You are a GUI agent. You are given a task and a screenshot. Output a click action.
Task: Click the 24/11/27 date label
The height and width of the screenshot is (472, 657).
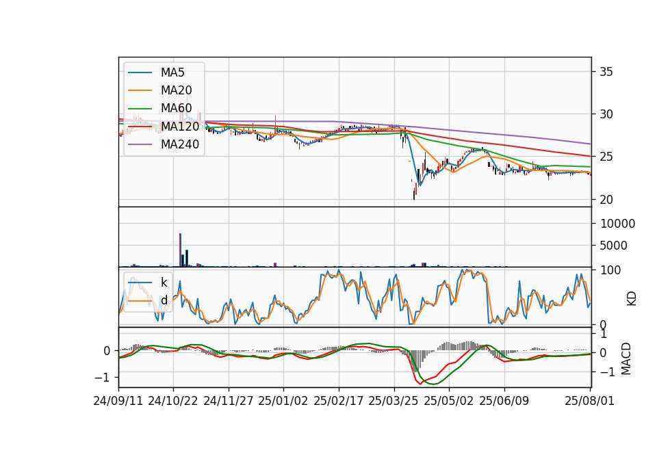point(229,401)
